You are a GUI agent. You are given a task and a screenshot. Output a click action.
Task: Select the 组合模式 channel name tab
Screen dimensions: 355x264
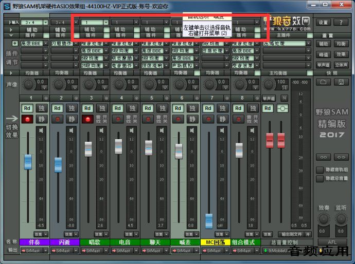click(245, 242)
